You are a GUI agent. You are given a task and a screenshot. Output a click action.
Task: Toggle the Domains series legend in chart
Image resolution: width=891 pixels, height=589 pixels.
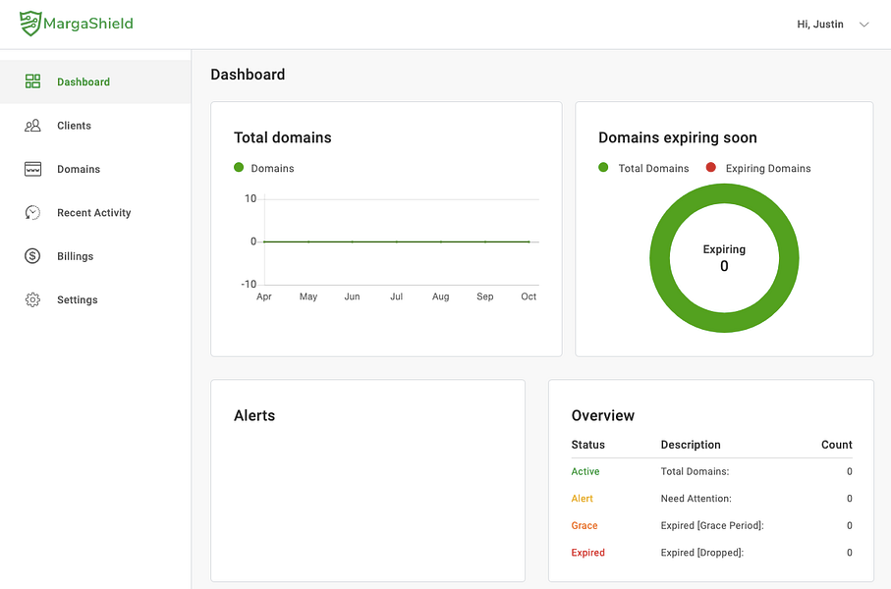tap(264, 168)
